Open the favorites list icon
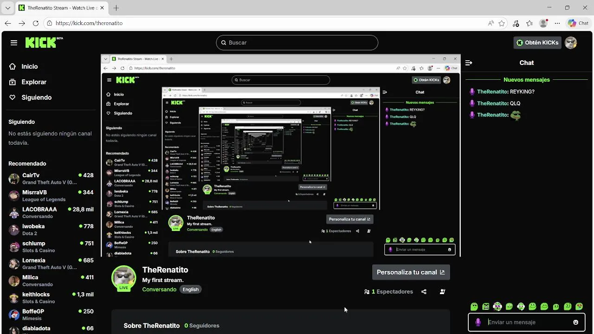This screenshot has height=334, width=594. tap(529, 23)
